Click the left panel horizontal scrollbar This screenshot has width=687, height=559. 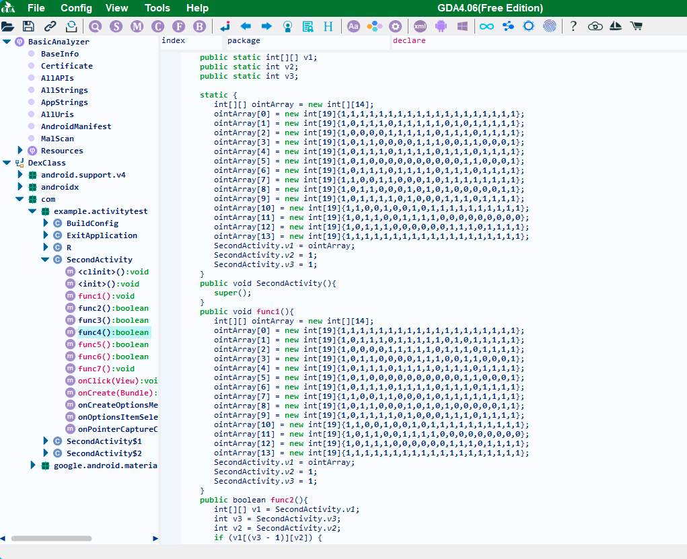coord(51,538)
